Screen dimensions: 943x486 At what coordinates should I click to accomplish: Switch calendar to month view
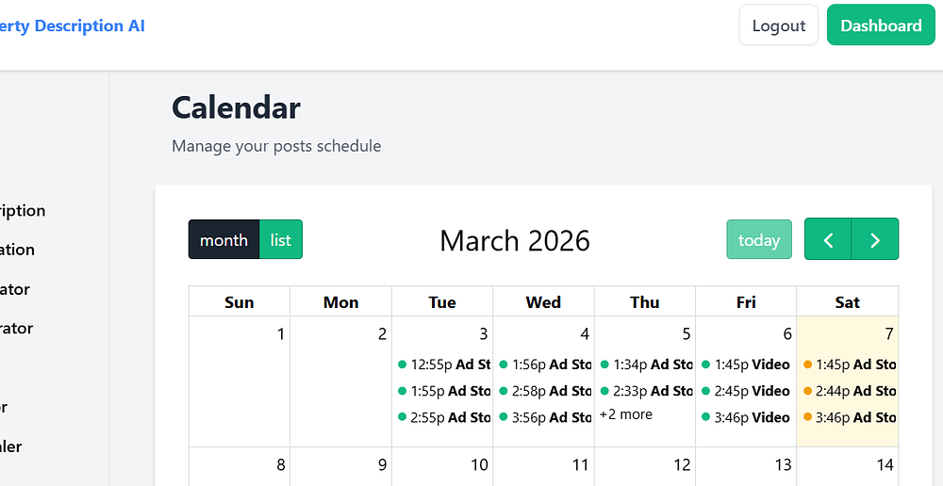[223, 240]
